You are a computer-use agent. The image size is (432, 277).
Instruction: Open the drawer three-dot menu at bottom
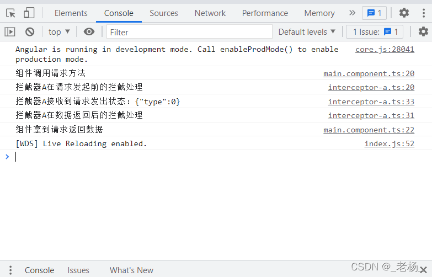(x=10, y=270)
